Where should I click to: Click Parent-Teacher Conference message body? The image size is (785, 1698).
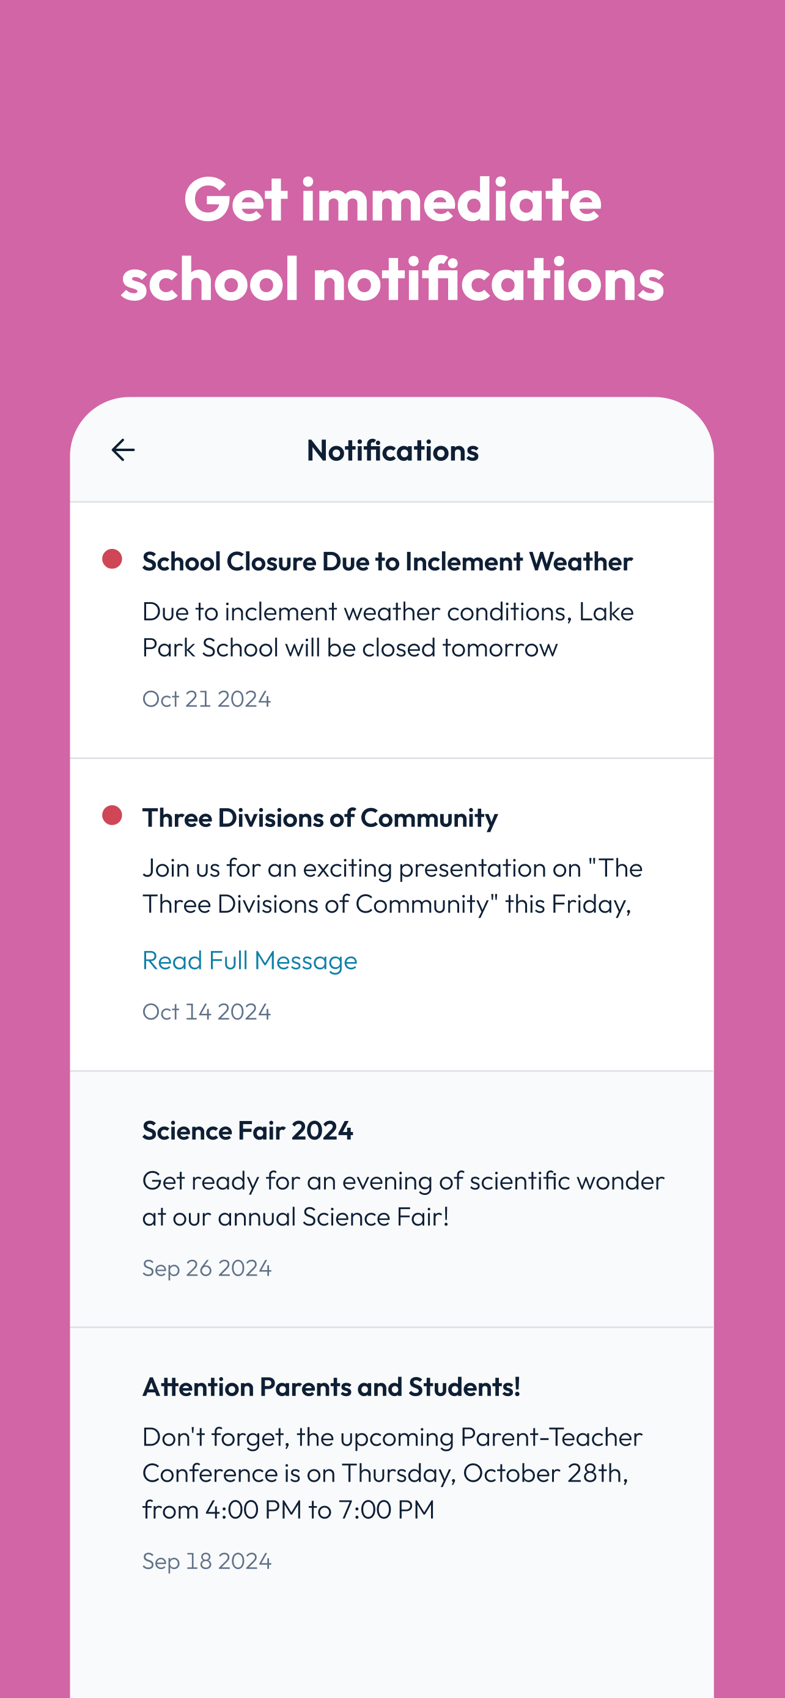click(391, 1472)
